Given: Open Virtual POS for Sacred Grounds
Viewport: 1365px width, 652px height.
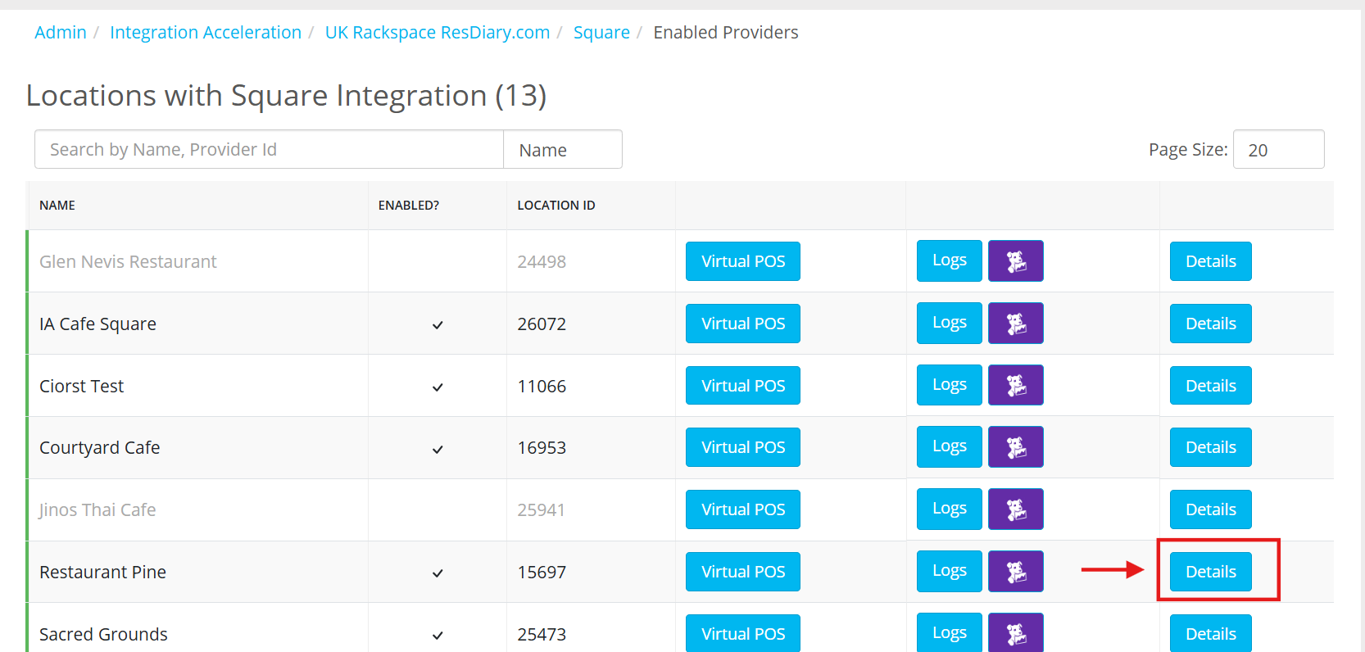Looking at the screenshot, I should (743, 633).
